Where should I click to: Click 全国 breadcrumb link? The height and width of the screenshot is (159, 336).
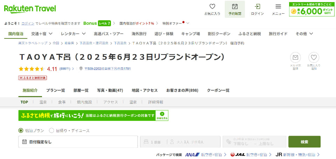[56, 43]
